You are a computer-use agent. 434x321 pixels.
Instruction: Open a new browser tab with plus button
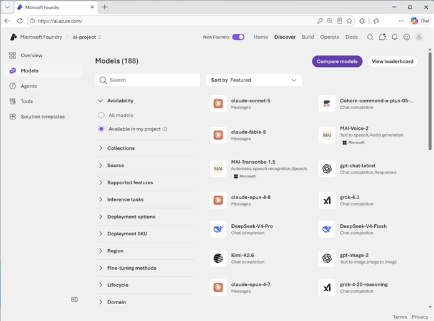coord(105,7)
